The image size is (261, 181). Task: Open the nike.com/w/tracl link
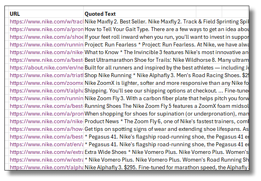click(47, 21)
